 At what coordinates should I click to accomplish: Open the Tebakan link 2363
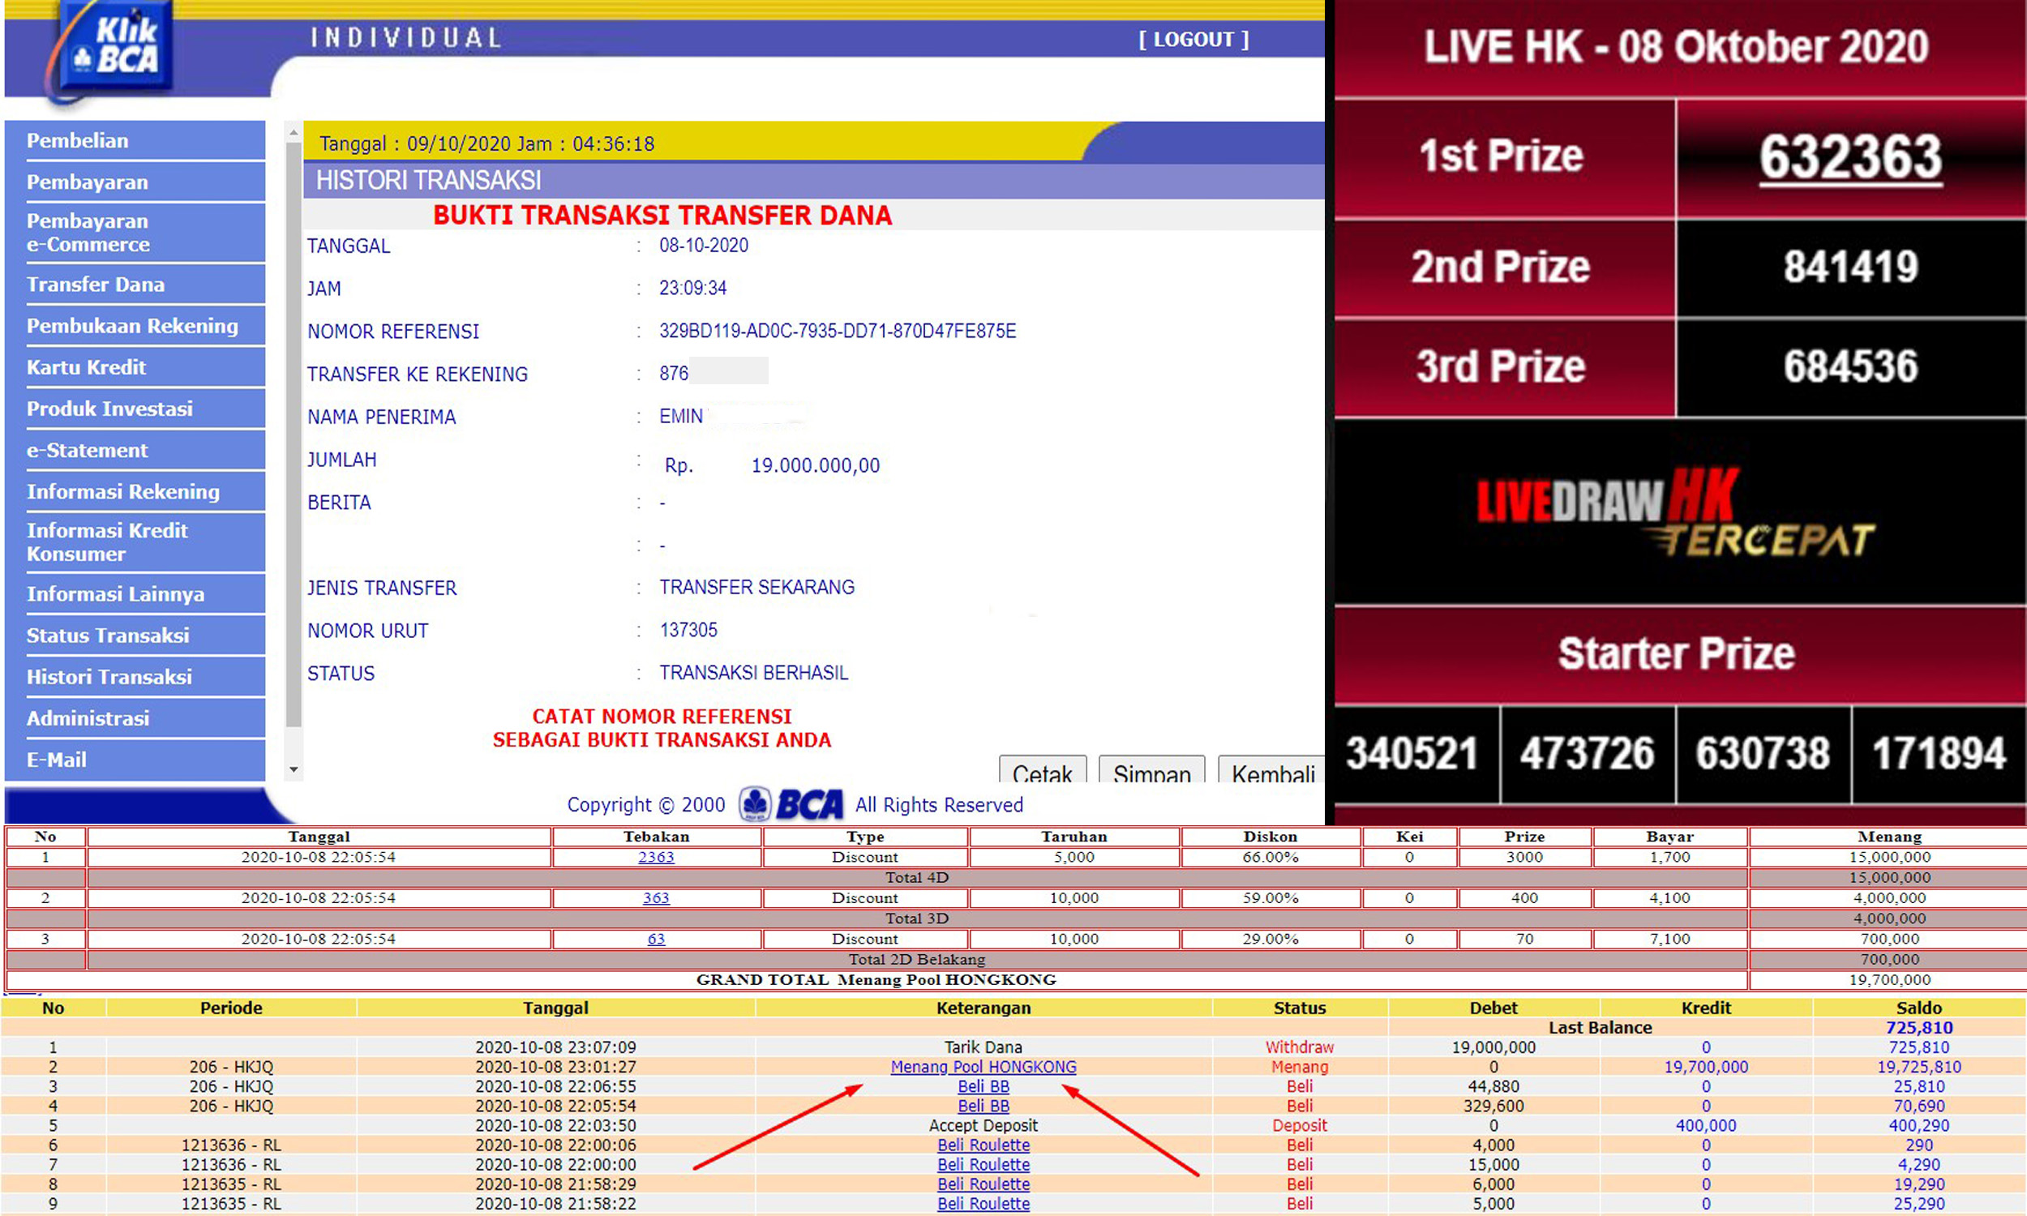point(656,857)
